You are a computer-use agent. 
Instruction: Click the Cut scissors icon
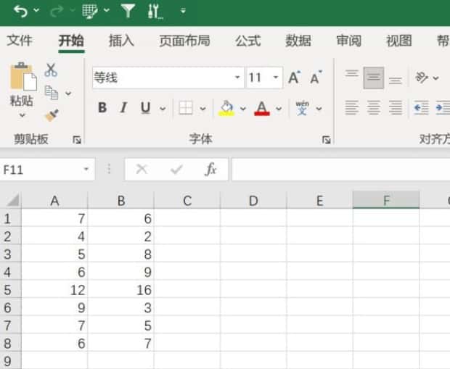[x=51, y=70]
